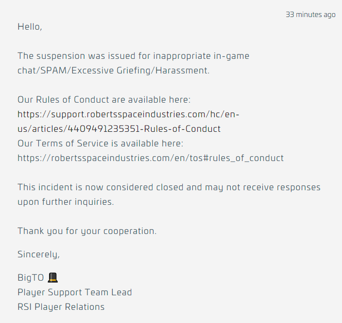Open the Terms of Service tos link

click(x=151, y=158)
